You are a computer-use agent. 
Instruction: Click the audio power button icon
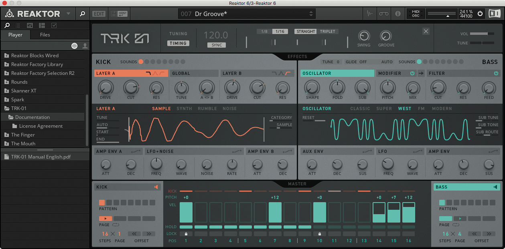coord(480,14)
